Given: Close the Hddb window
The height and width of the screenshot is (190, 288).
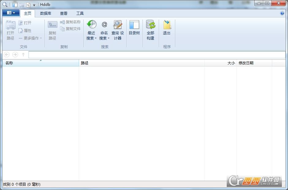Looking at the screenshot, I should tap(279, 3).
